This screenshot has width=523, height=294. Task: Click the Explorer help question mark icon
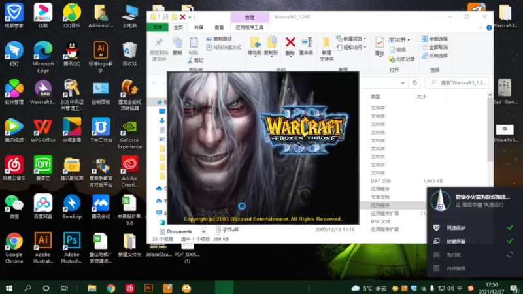coord(489,27)
